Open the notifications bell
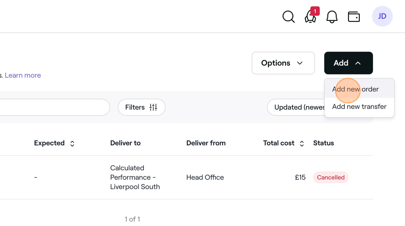 pos(332,17)
